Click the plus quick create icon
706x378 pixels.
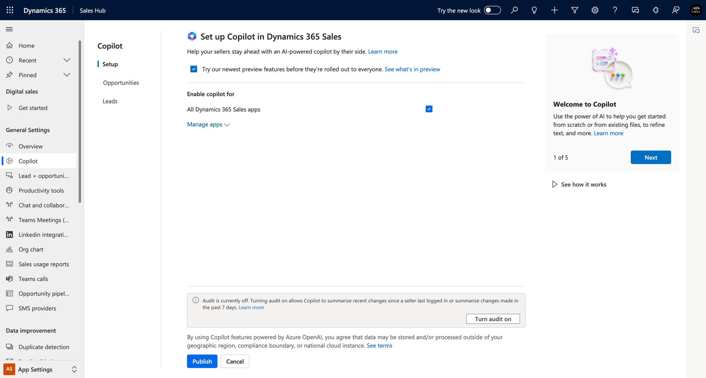(x=555, y=10)
